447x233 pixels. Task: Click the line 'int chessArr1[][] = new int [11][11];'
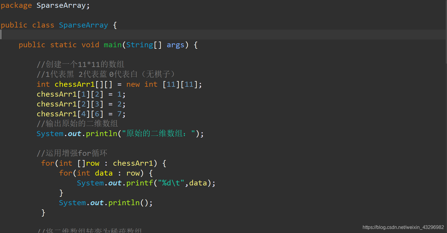coord(119,84)
